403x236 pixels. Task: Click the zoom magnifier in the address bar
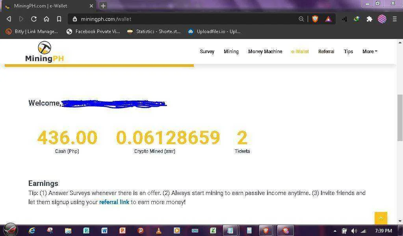click(301, 19)
